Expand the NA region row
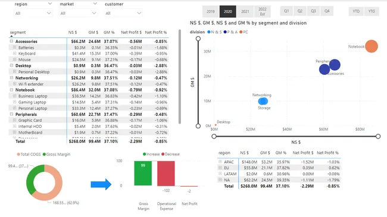Screen dimensions: 387x217 220,180
